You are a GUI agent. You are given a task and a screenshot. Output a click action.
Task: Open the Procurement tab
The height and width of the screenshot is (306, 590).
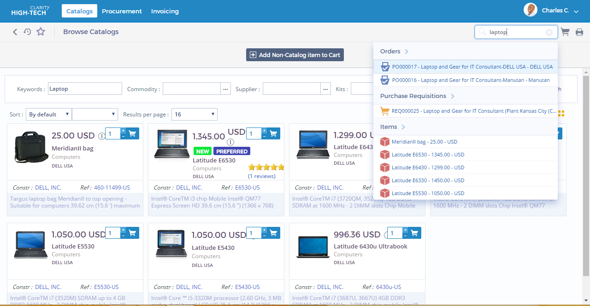pyautogui.click(x=122, y=11)
